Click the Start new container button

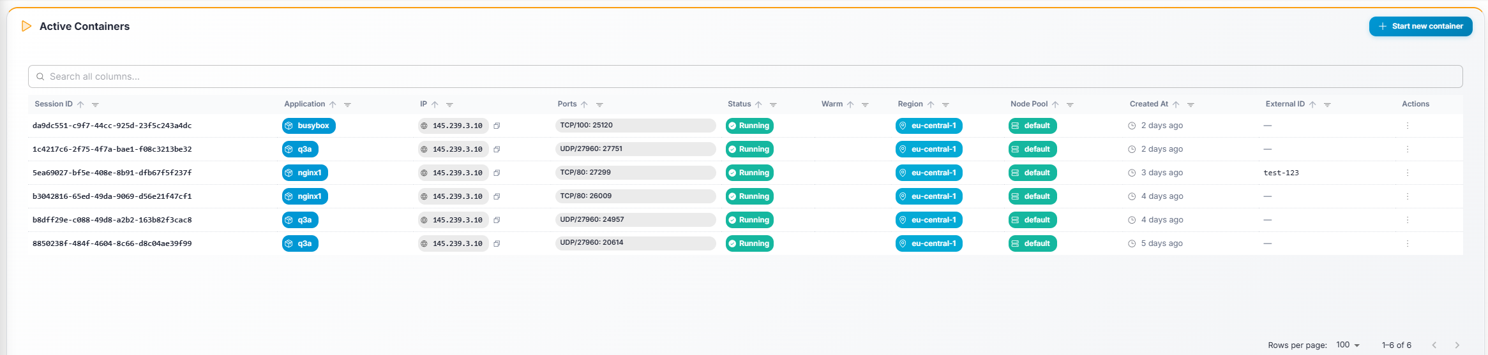[1420, 26]
